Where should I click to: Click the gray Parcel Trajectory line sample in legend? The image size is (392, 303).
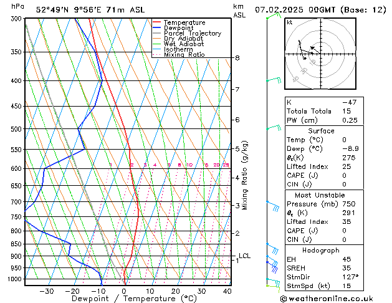coord(157,33)
